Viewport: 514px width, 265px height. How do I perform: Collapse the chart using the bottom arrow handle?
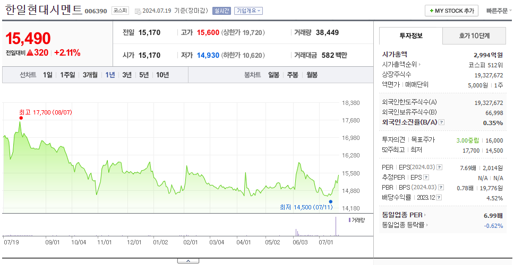click(x=188, y=261)
